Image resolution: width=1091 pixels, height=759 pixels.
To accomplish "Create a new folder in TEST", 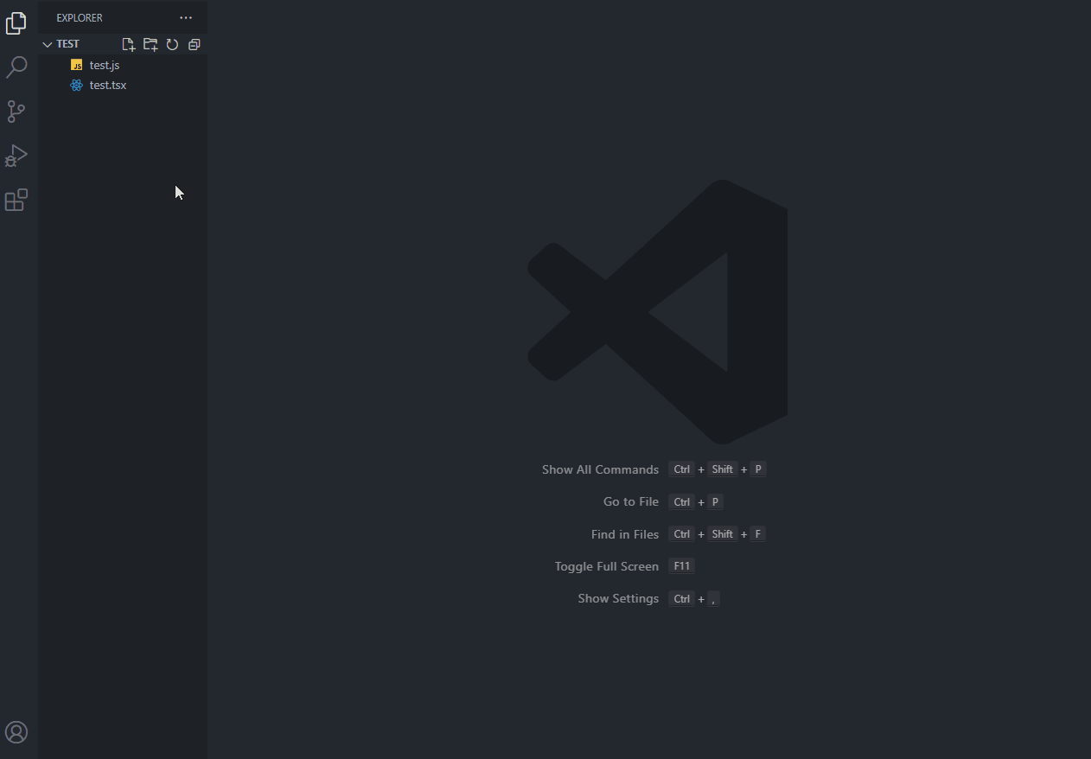I will 150,44.
